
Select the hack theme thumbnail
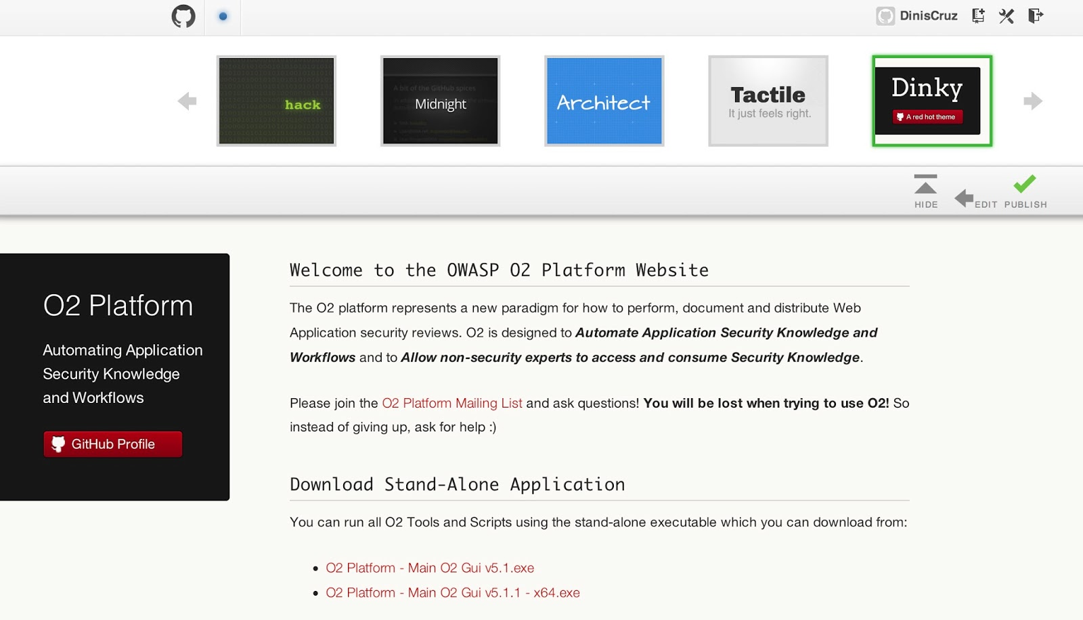click(x=276, y=101)
